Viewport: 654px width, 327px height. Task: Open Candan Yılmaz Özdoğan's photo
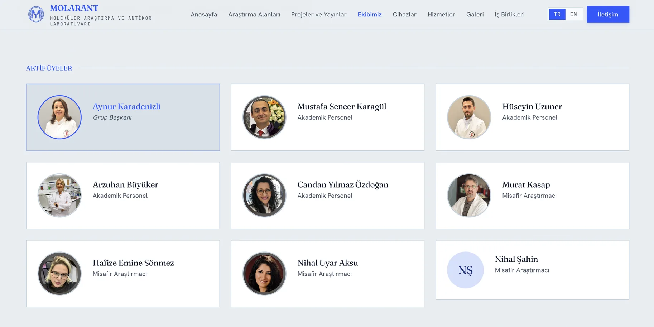point(264,195)
